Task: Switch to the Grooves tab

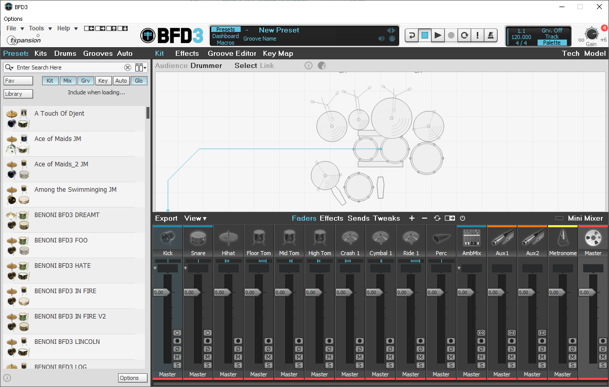Action: [x=98, y=53]
